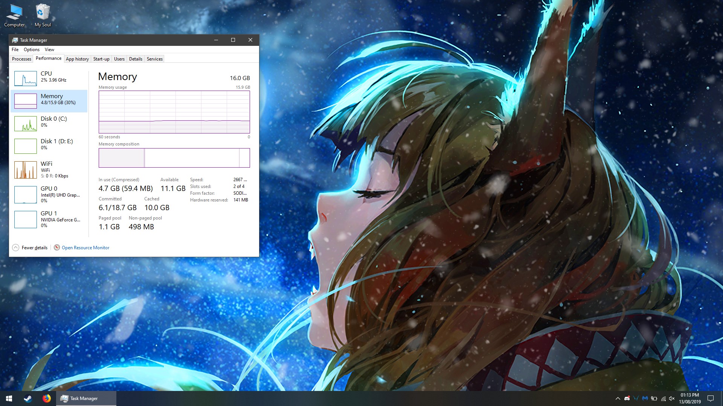
Task: Launch Firefox from the taskbar
Action: pos(47,398)
